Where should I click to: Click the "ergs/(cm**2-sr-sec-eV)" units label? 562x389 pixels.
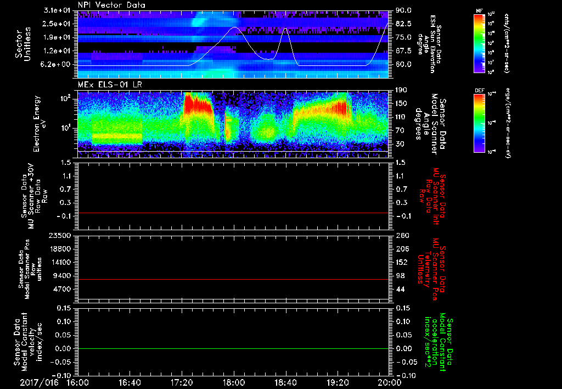(508, 123)
